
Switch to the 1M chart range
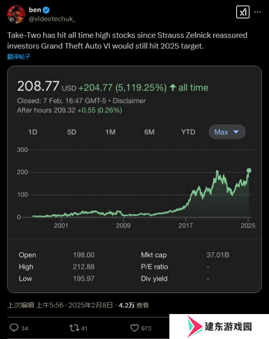[111, 132]
